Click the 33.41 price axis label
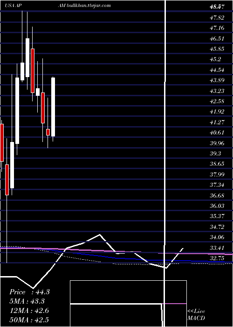This screenshot has height=327, width=233. coord(217,248)
